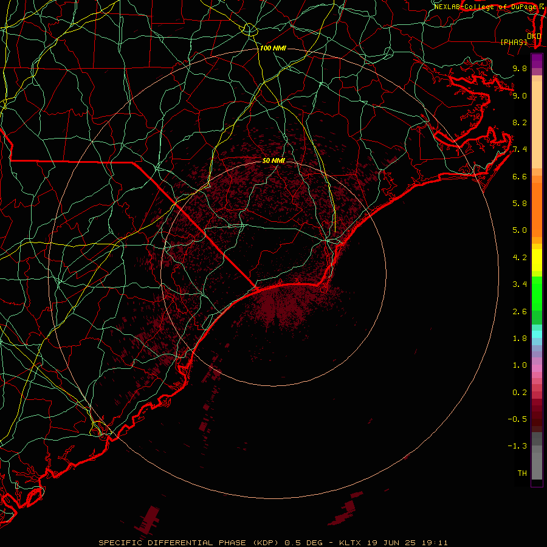Click the 100 NMI range ring label
This screenshot has height=547, width=547.
(x=273, y=48)
